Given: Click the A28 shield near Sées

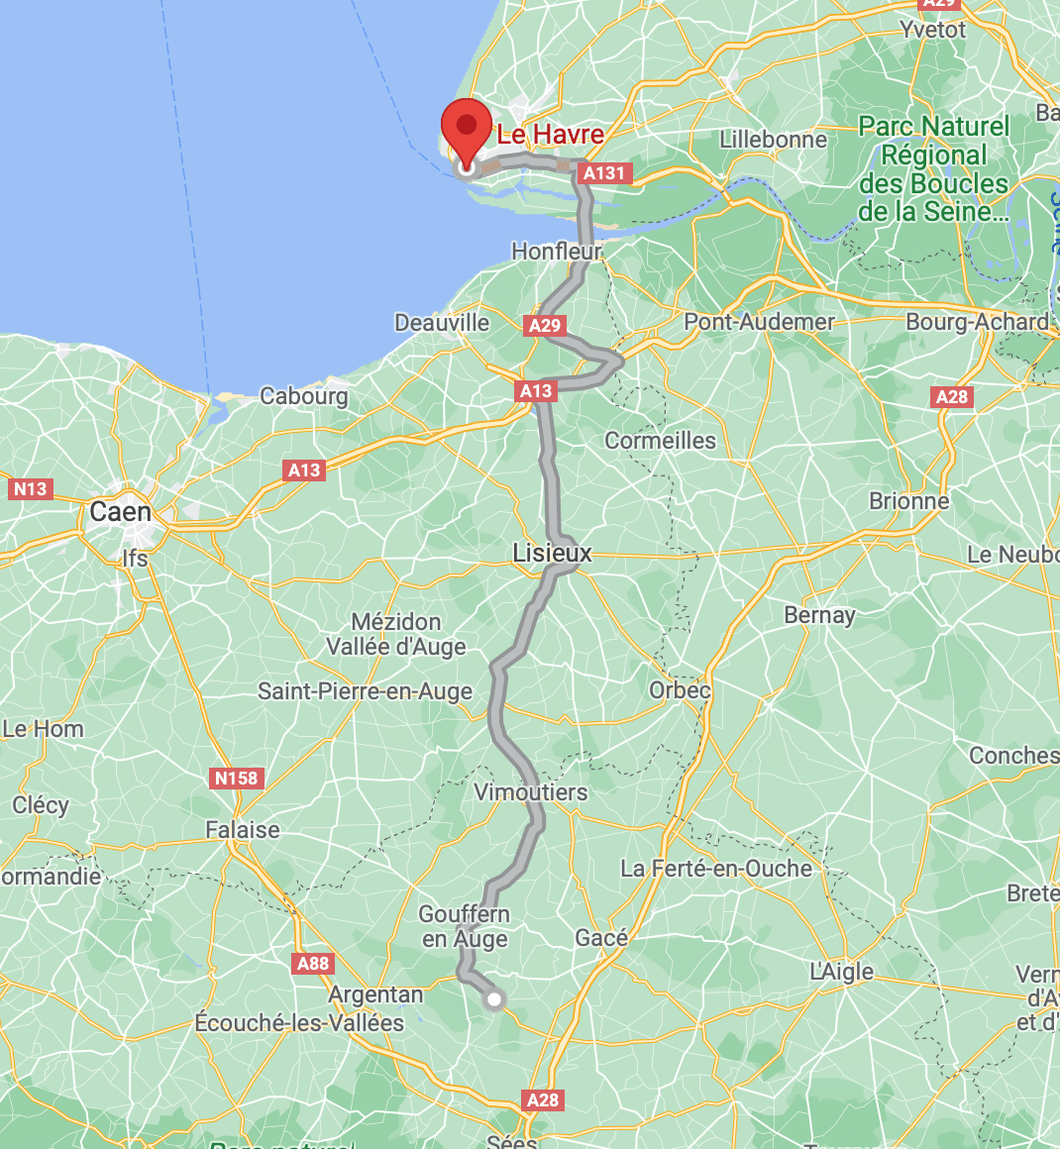Looking at the screenshot, I should click(543, 1099).
